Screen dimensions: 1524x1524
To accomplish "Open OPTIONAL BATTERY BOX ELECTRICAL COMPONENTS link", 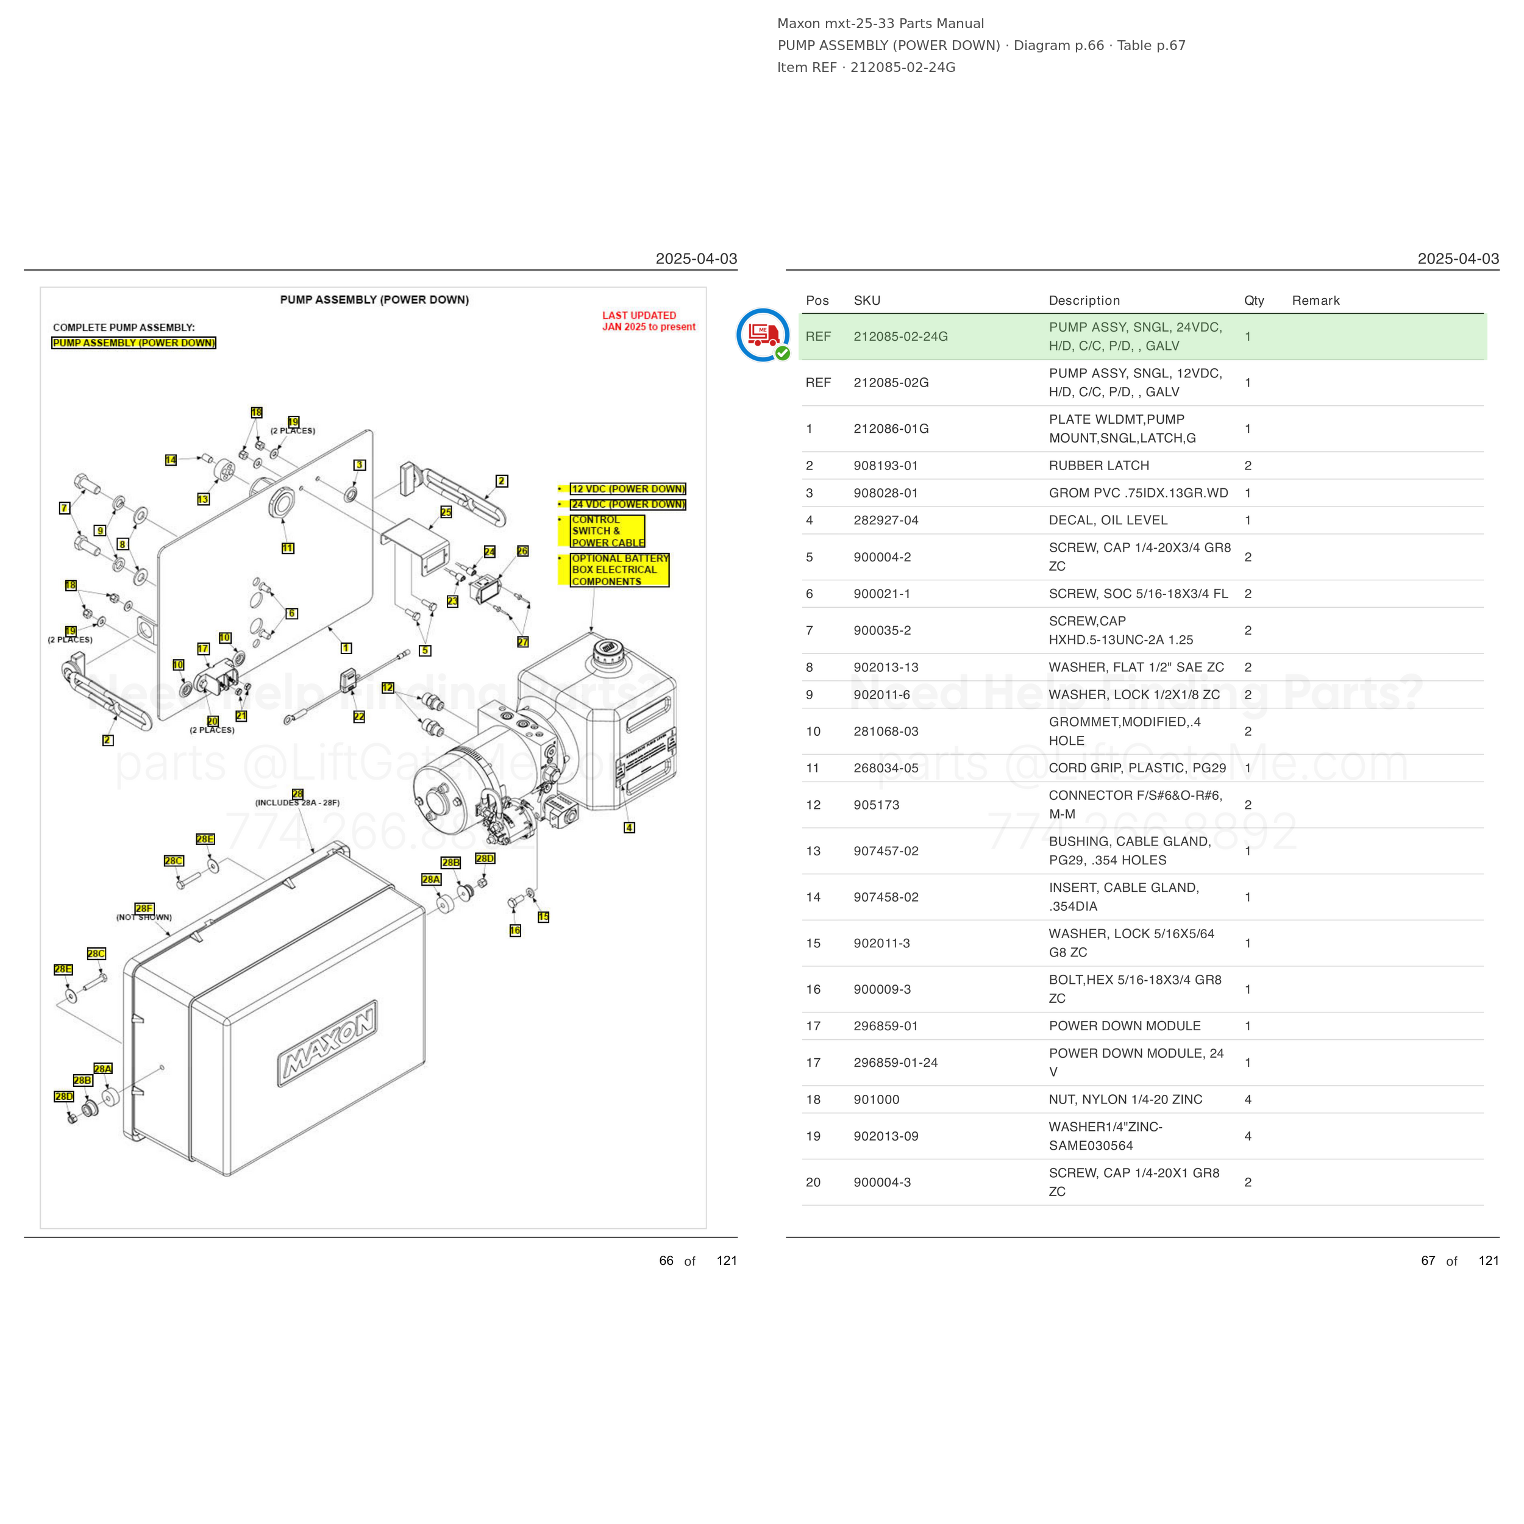I will (619, 569).
